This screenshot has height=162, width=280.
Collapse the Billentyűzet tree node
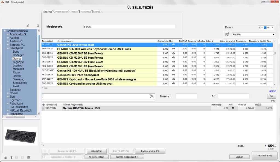tap(8, 48)
